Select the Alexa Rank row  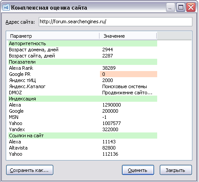(83, 68)
